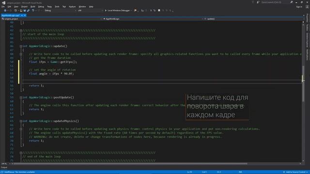Open the Help menu
The width and height of the screenshot is (310, 174).
click(91, 7)
